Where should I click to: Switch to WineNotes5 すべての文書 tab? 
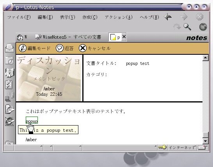(x=68, y=37)
